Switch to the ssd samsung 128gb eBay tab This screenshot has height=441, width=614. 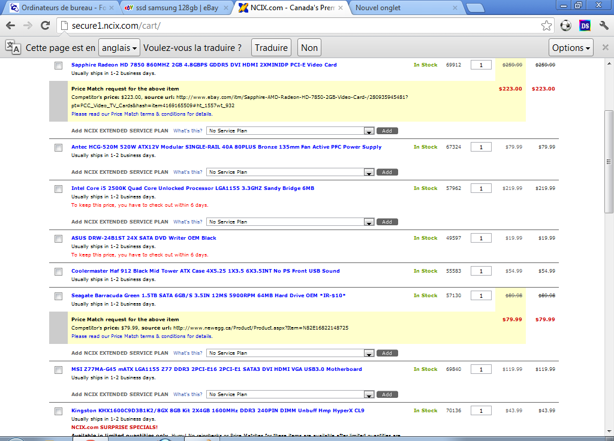click(171, 8)
